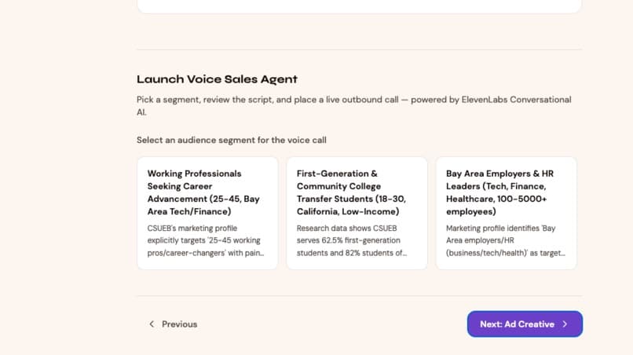633x355 pixels.
Task: Click the "(25-45, Bay Area Tech/Finance)" title portion
Action: 203,205
